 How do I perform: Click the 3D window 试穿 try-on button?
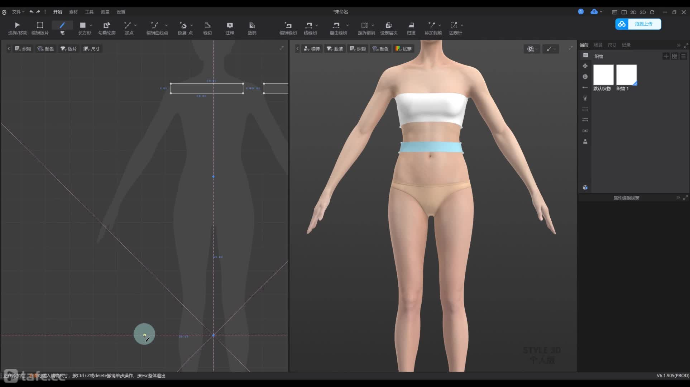(404, 49)
